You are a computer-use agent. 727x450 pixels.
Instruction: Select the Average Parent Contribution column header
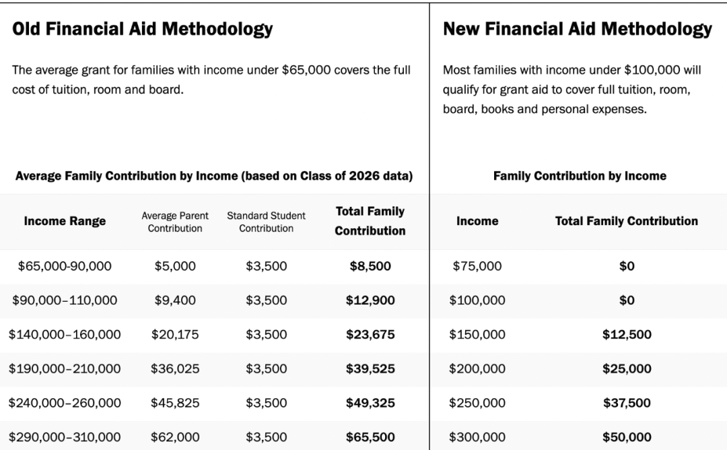pyautogui.click(x=175, y=222)
